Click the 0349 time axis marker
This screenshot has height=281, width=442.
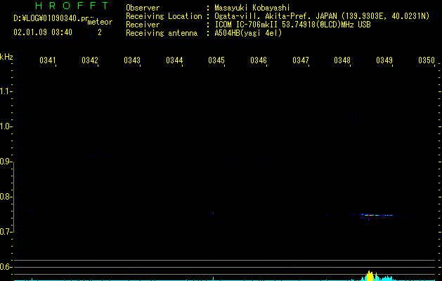click(x=384, y=60)
